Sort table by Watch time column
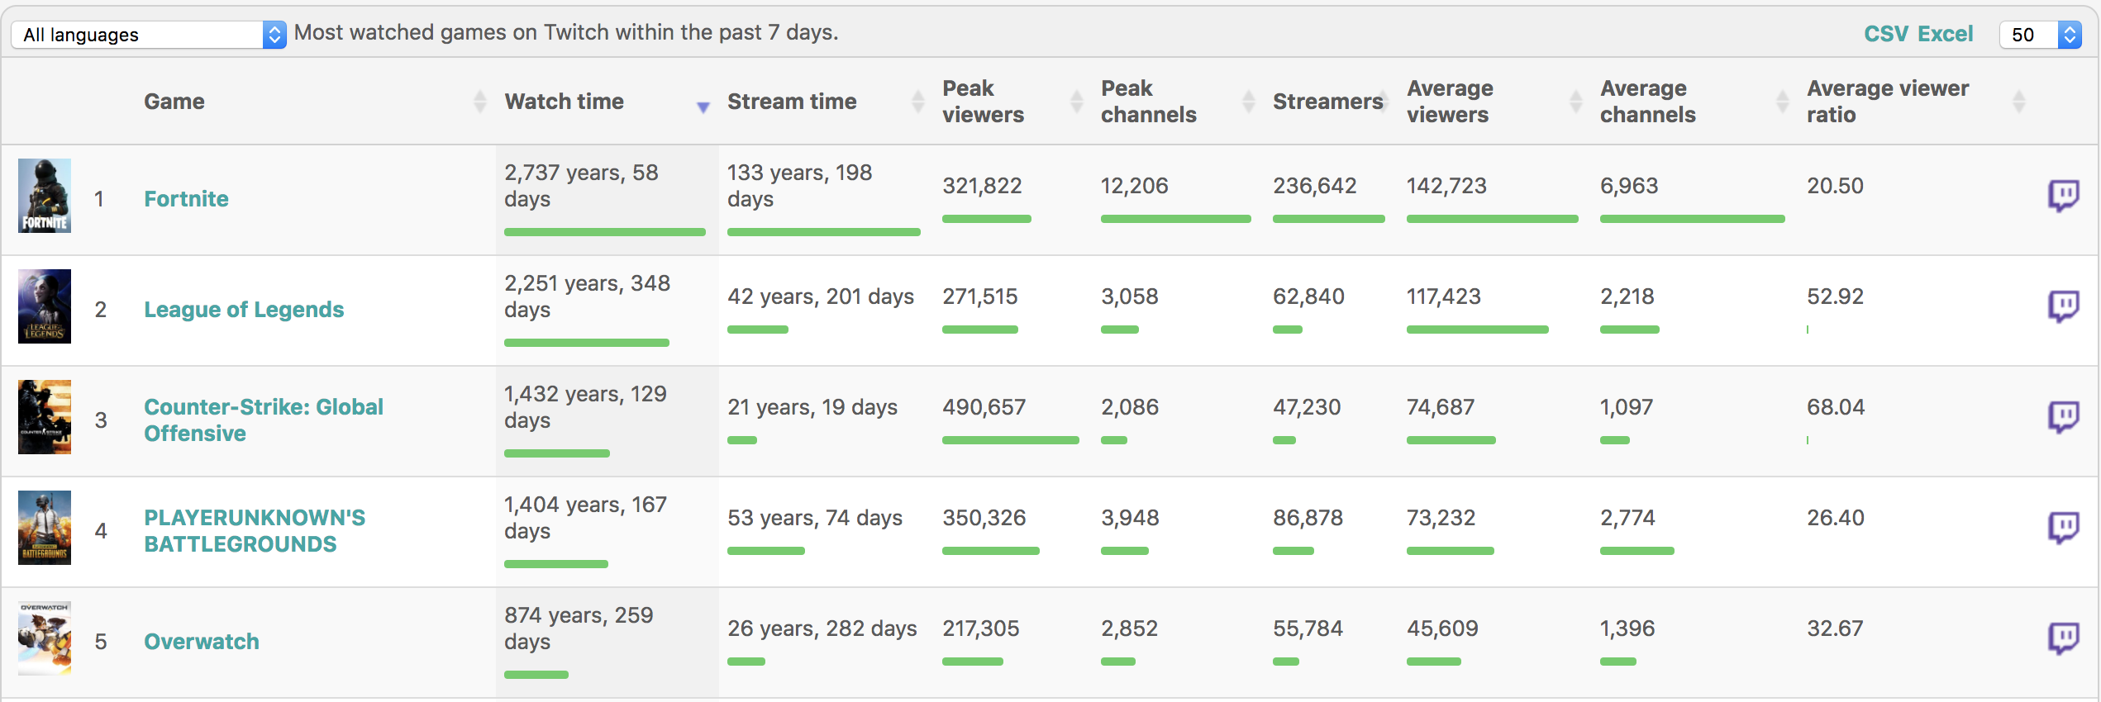2101x702 pixels. [565, 102]
